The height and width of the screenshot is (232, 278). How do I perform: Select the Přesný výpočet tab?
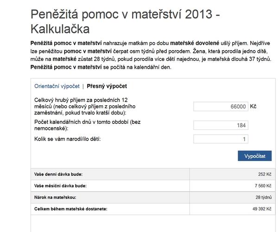[107, 86]
